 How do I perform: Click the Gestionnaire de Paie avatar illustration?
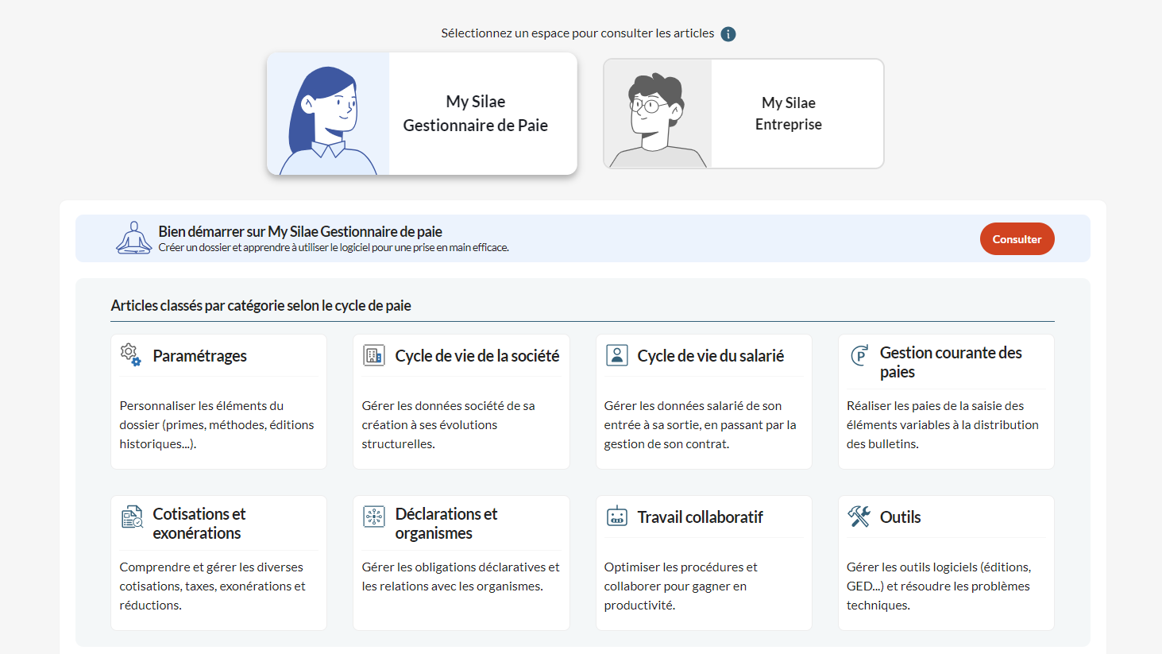point(327,113)
